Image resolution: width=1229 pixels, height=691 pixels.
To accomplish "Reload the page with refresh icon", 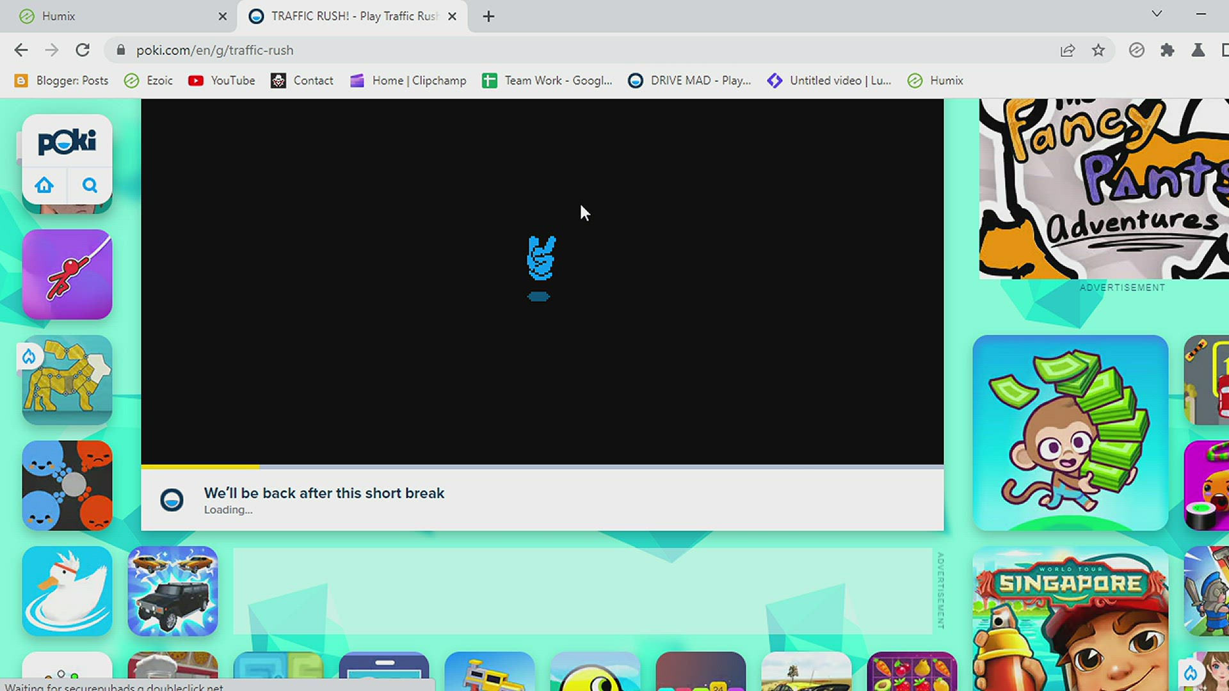I will [x=83, y=50].
